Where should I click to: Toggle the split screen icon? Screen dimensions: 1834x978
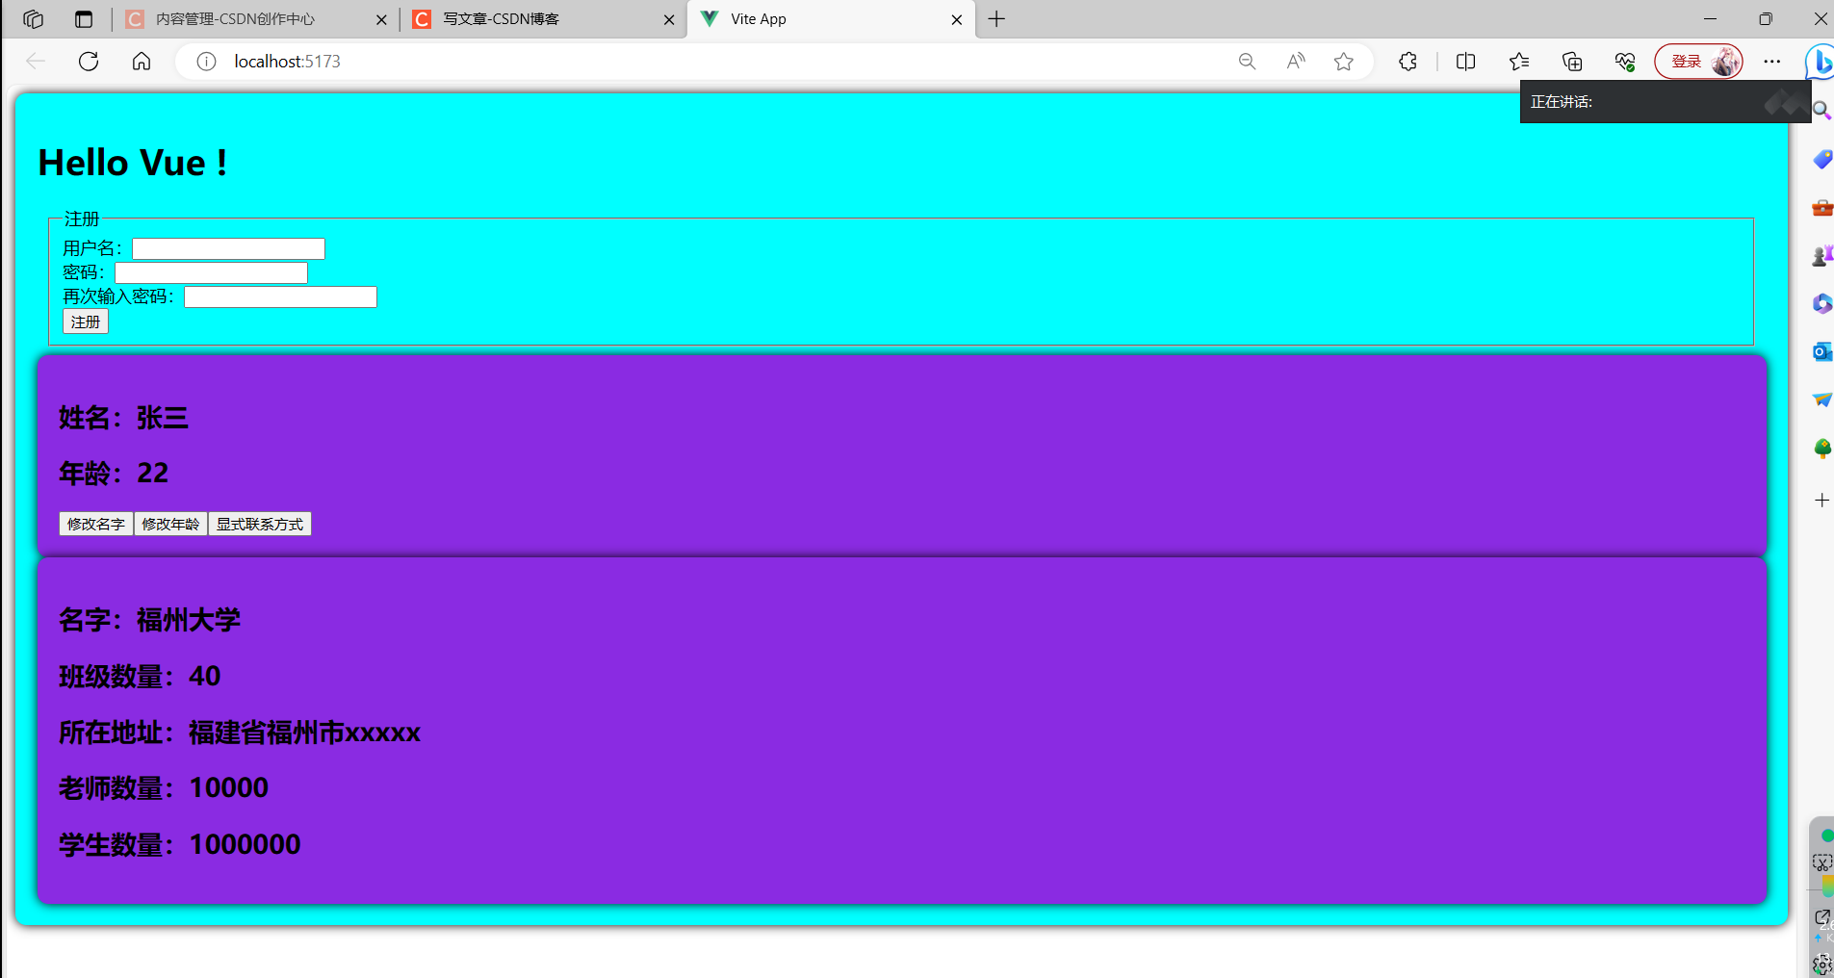click(x=1465, y=62)
